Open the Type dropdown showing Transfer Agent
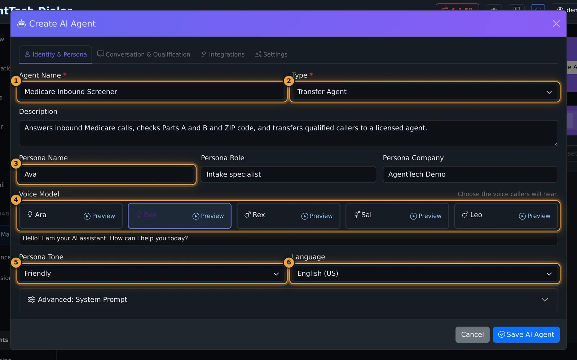Screen dimensions: 577x360 pos(425,92)
